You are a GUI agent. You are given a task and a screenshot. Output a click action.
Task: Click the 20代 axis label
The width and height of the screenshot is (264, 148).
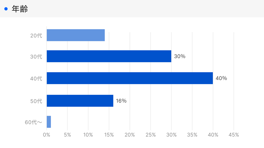click(36, 35)
